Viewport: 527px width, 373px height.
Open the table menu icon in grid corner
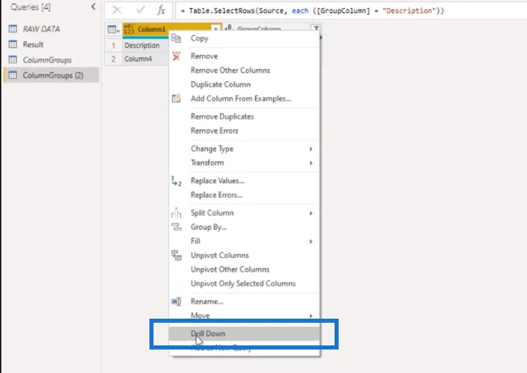(x=113, y=29)
